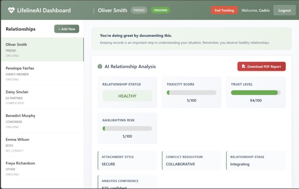Click the ONGOING status badge in header
Screen dimensions: 299x189
pyautogui.click(x=160, y=10)
